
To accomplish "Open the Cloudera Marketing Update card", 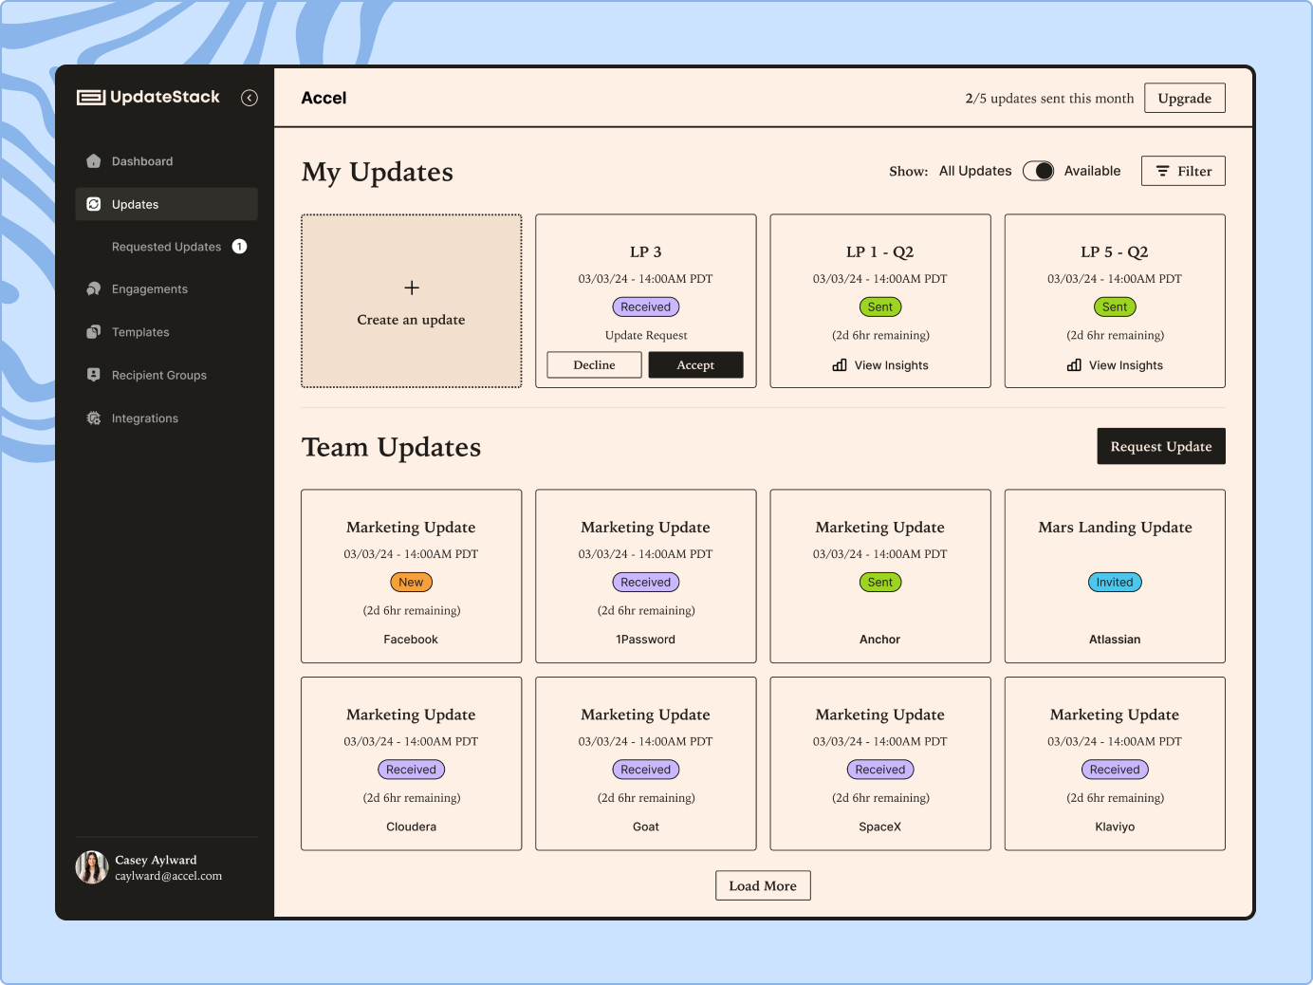I will click(x=412, y=763).
